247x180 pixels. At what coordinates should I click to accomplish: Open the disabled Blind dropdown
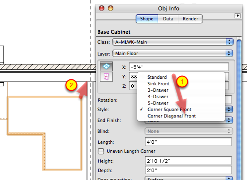[189, 131]
